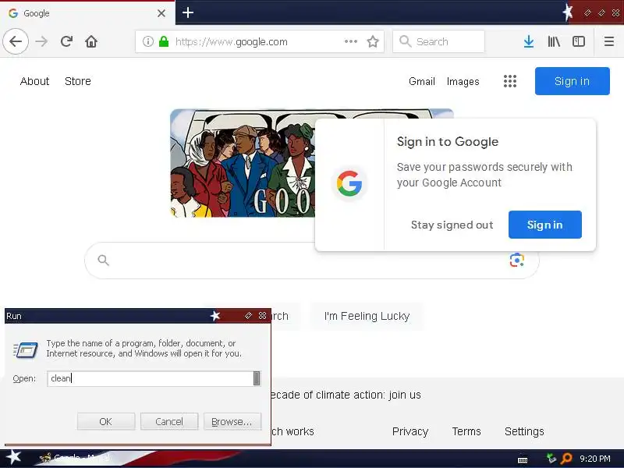Search by image using camera lens icon

pyautogui.click(x=516, y=261)
